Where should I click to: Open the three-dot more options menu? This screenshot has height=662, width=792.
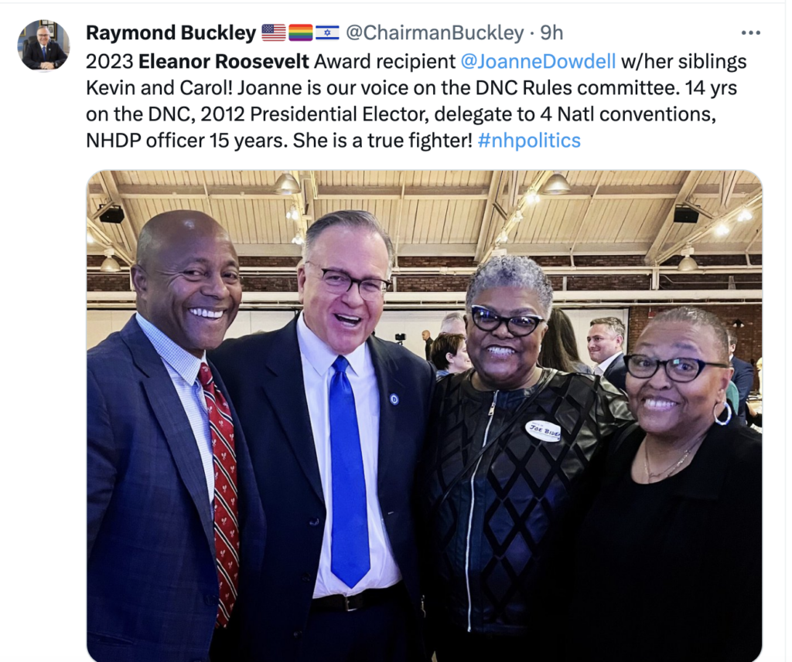[x=750, y=32]
